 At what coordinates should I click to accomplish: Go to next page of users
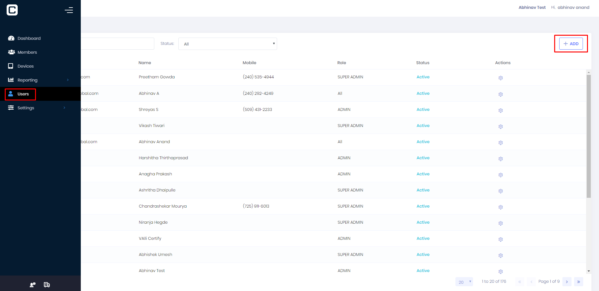pos(567,282)
